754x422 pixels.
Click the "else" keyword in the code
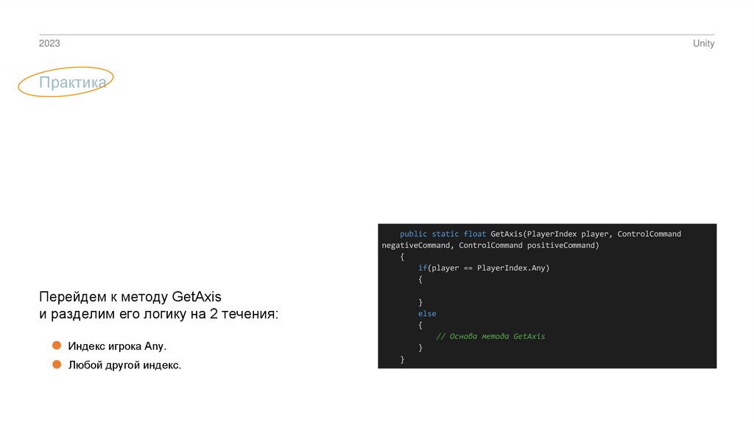[x=427, y=314]
